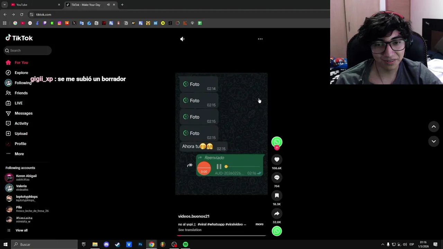This screenshot has width=443, height=249.
Task: Expand the caption with 'more'
Action: point(259,224)
